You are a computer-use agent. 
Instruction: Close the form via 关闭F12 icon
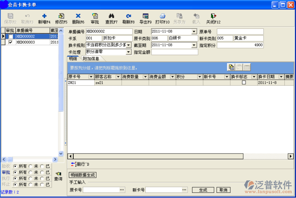213,16
